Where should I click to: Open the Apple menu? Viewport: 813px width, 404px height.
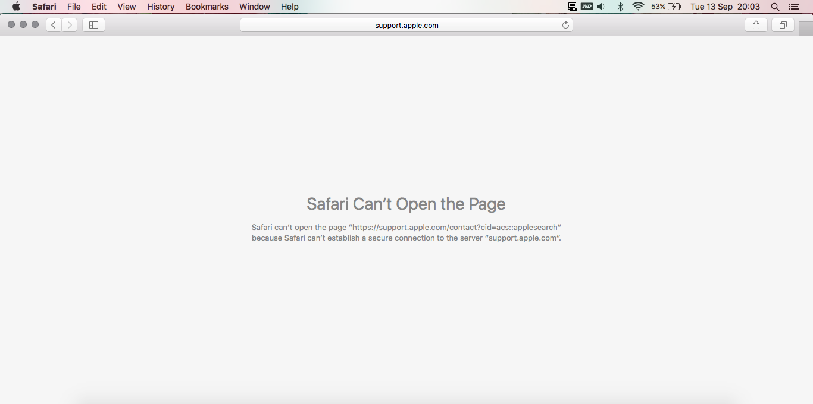(x=16, y=7)
